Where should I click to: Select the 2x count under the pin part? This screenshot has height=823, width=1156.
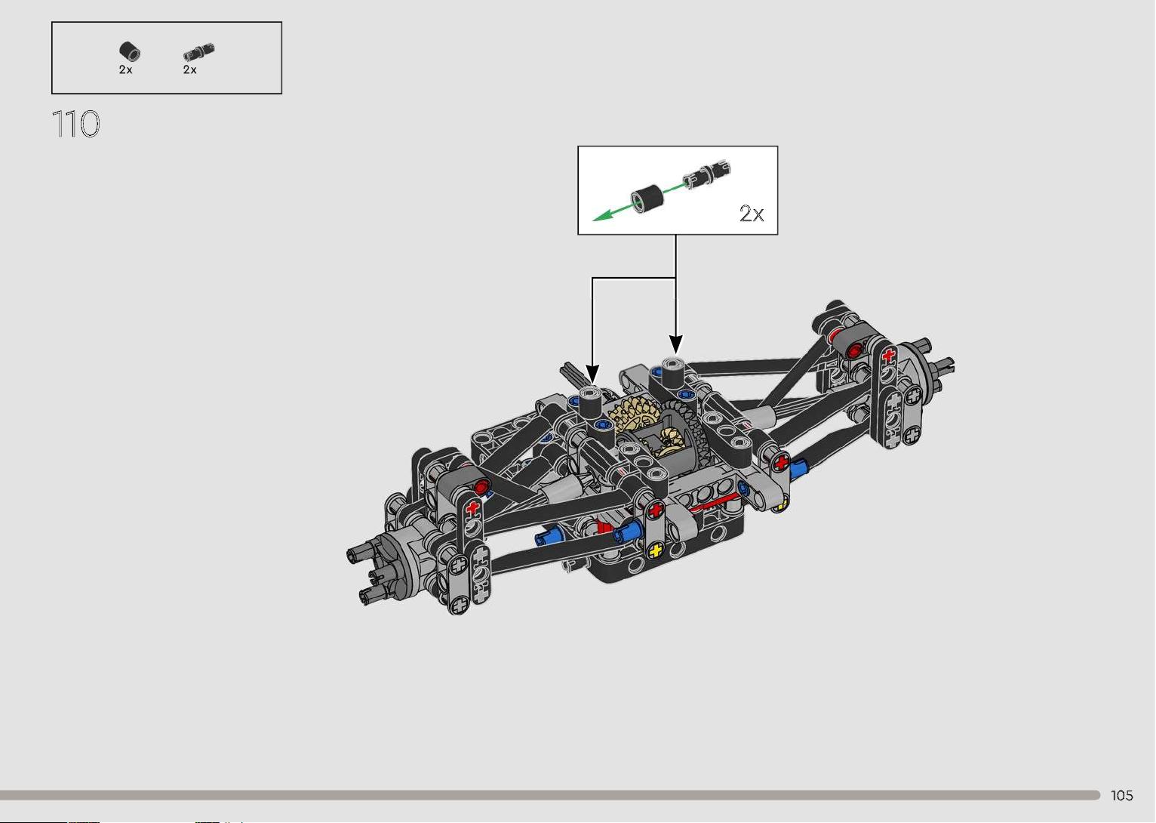189,69
